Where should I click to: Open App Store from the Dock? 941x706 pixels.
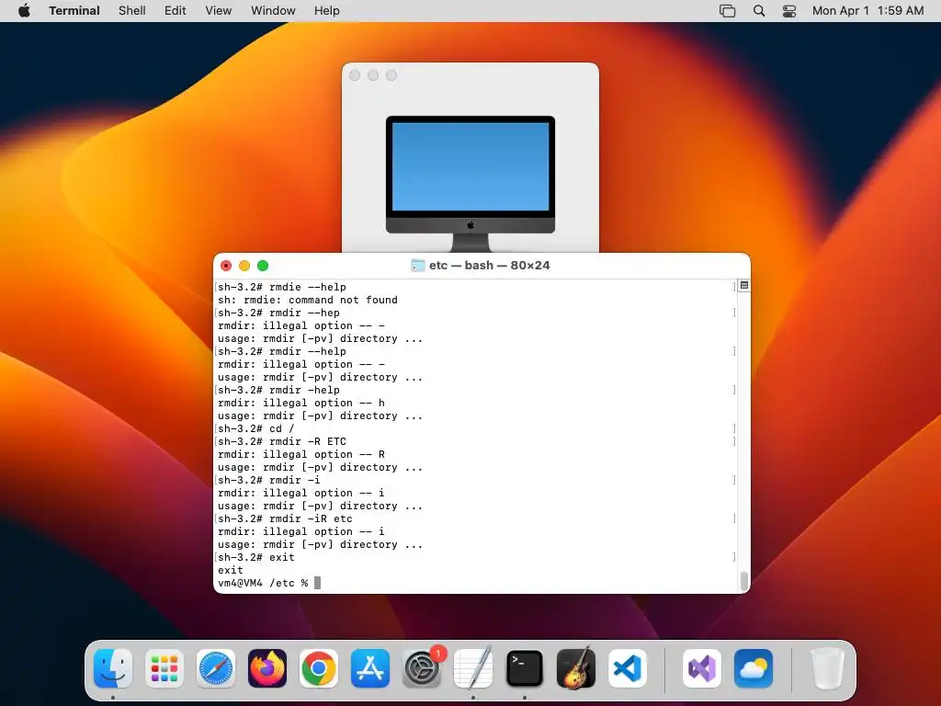pyautogui.click(x=370, y=668)
